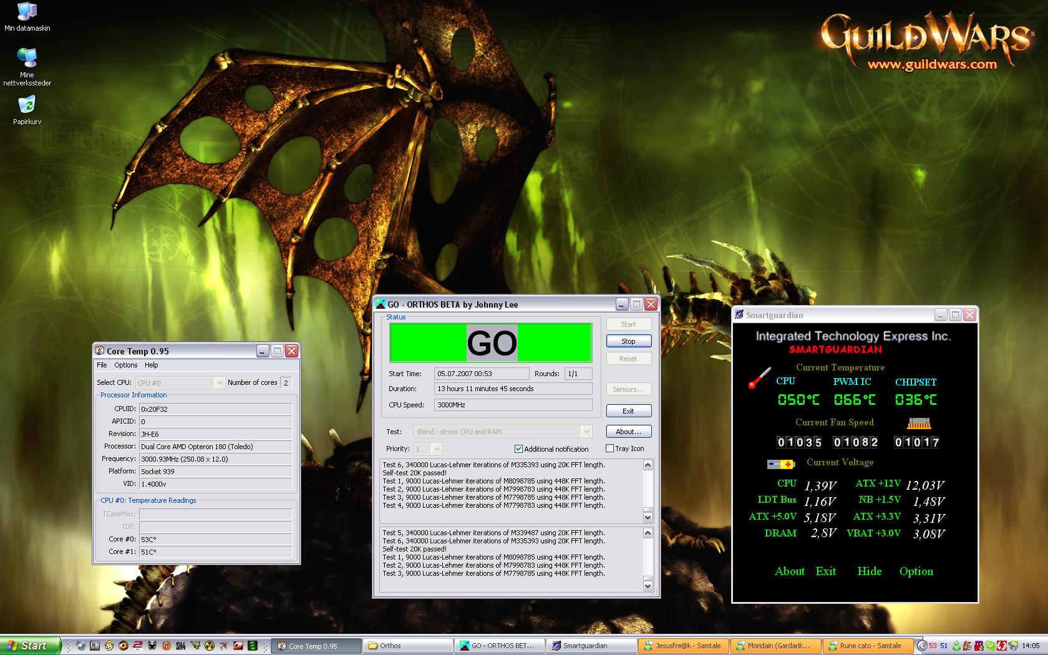Open the Select CPU dropdown in Core Temp

pyautogui.click(x=179, y=382)
